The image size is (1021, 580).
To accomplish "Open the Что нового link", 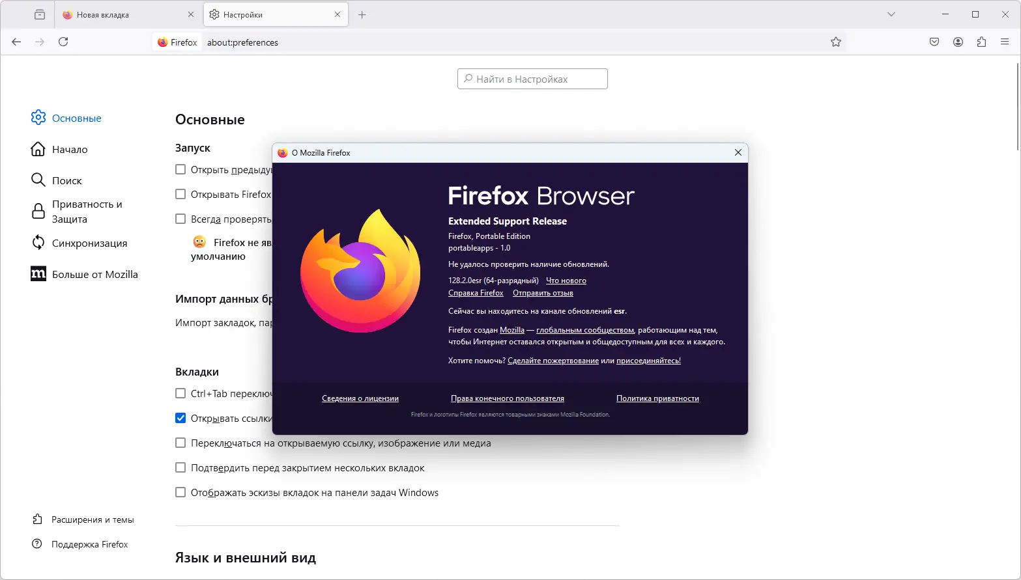I will tap(566, 280).
